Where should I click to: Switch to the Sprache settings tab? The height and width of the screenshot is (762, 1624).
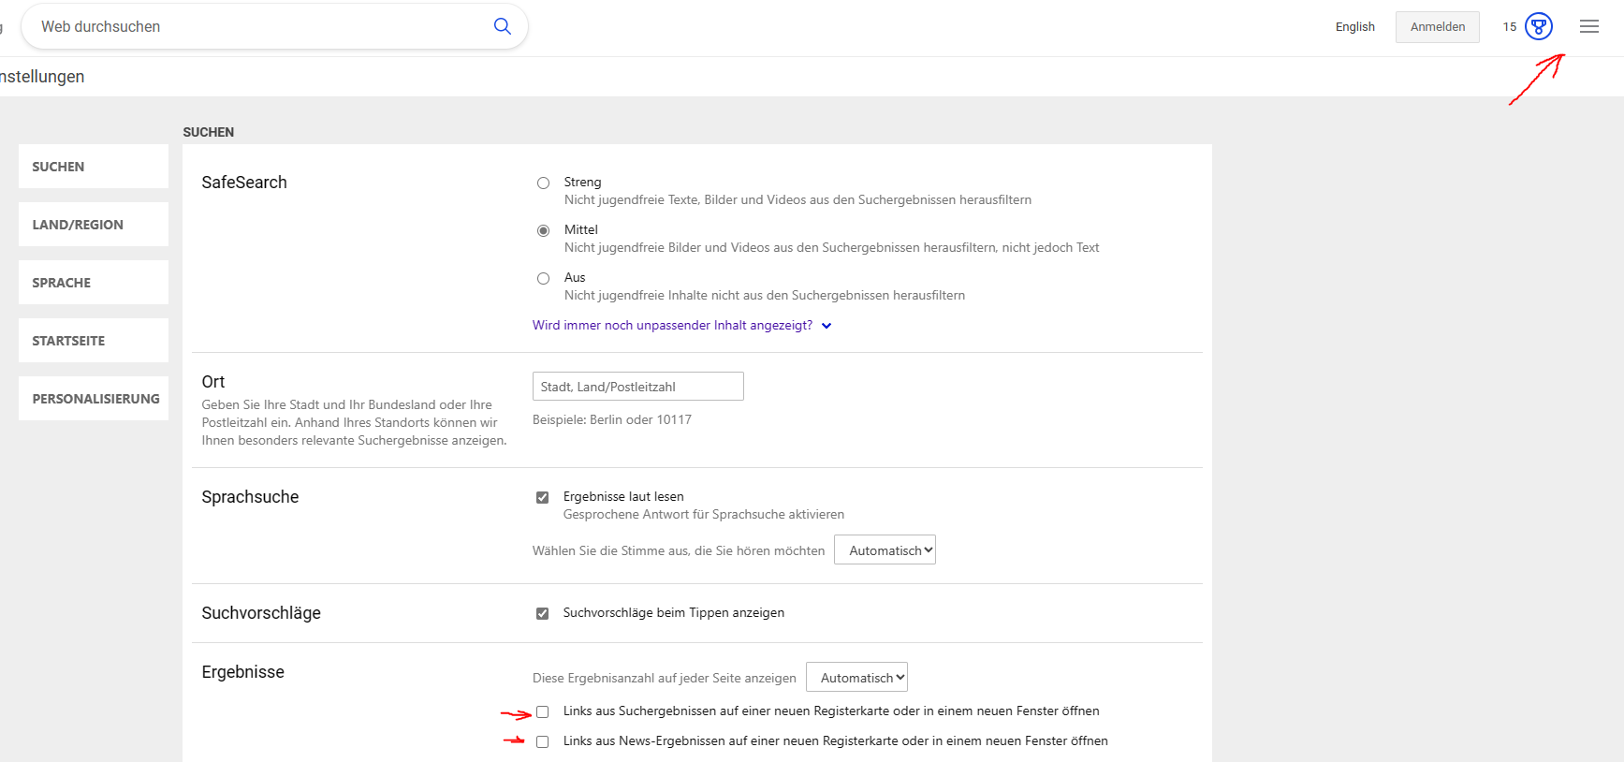[94, 283]
